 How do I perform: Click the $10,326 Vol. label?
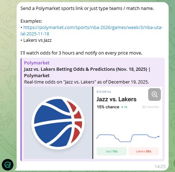104,92
